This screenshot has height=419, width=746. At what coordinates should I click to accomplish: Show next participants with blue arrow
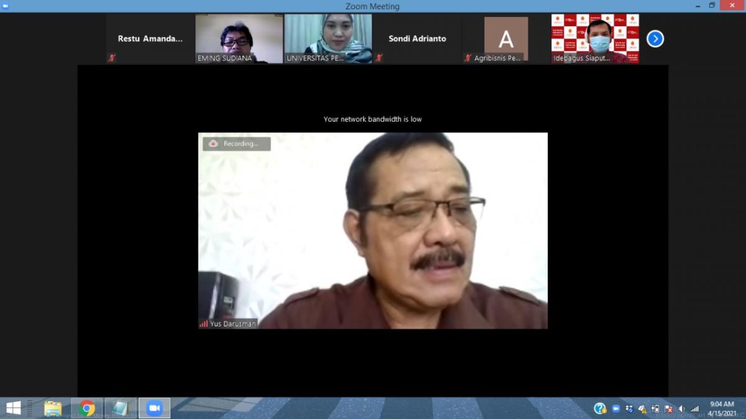pos(655,39)
